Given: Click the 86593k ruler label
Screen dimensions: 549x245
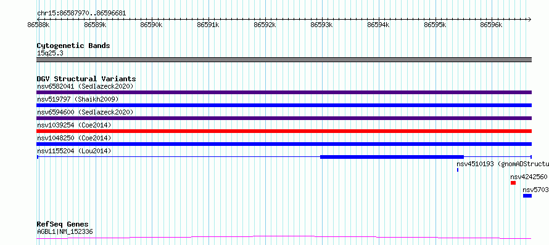Looking at the screenshot, I should (x=322, y=25).
